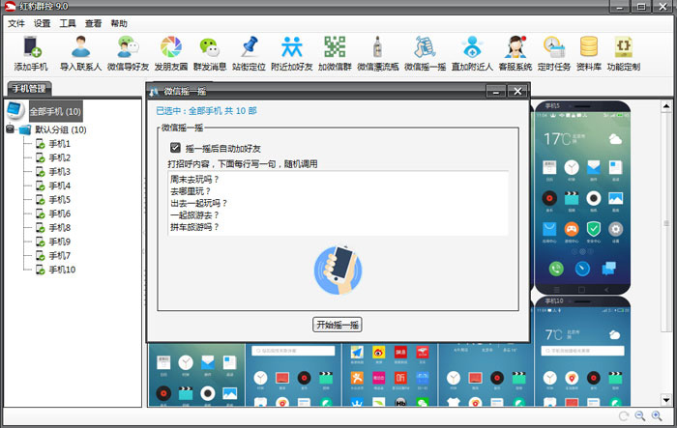Select 手机9 in device tree
The height and width of the screenshot is (428, 677).
[59, 242]
